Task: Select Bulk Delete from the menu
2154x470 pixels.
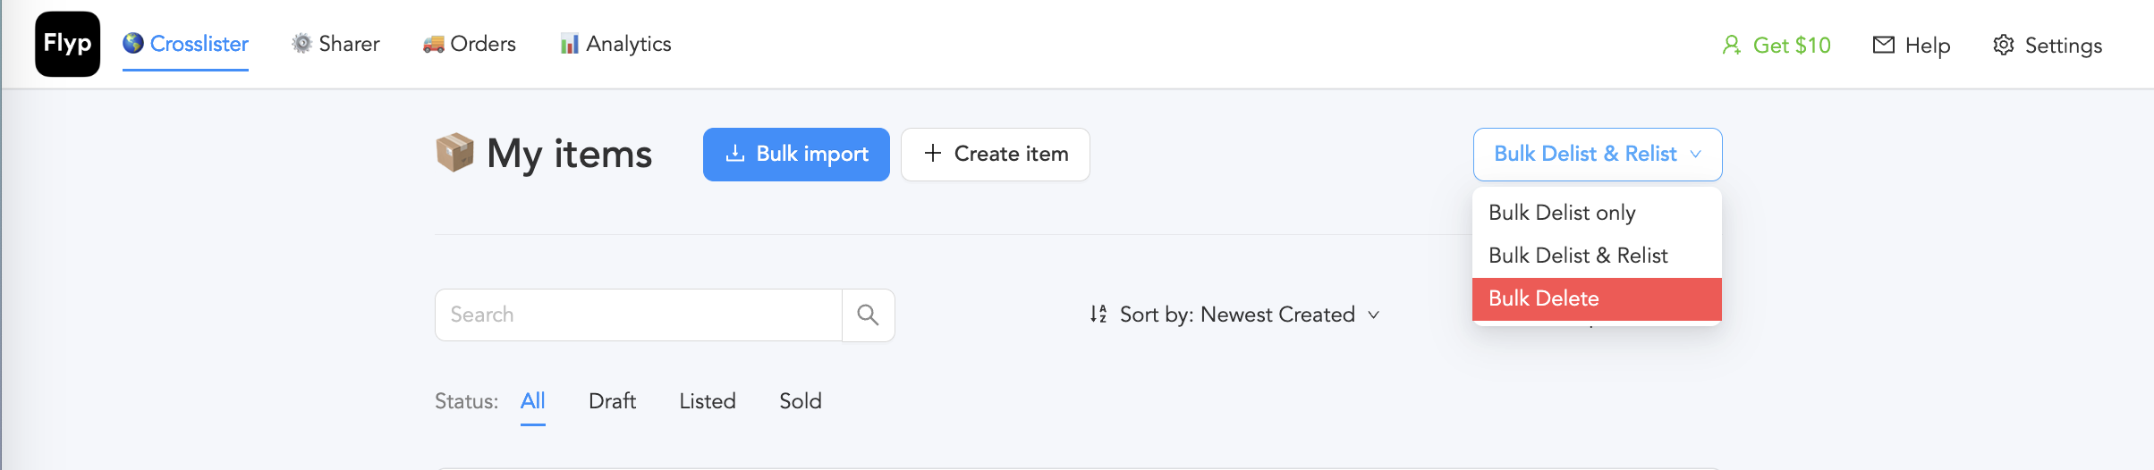Action: pos(1544,298)
